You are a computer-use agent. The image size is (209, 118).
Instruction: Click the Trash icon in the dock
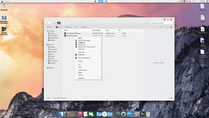148,114
